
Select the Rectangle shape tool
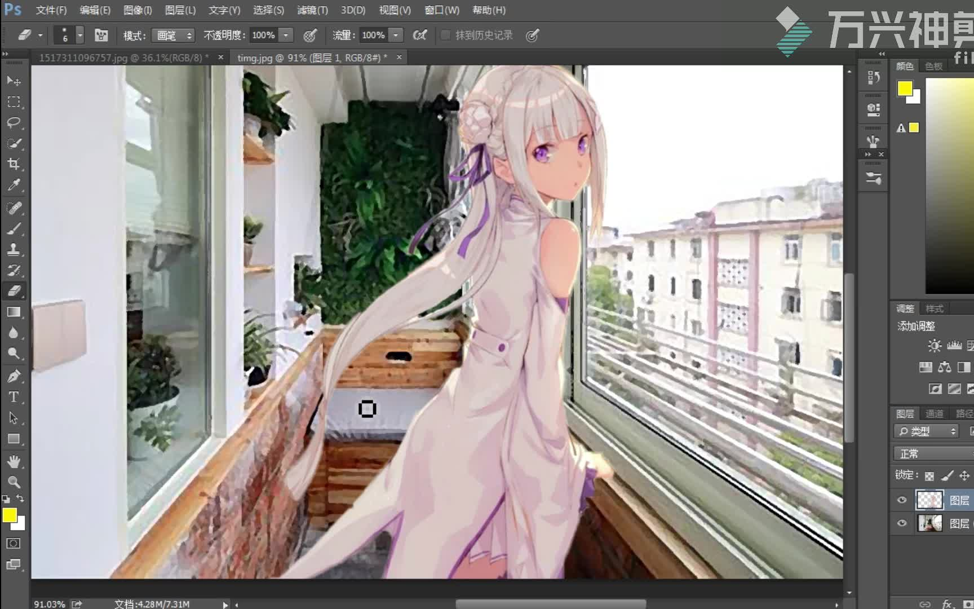14,439
